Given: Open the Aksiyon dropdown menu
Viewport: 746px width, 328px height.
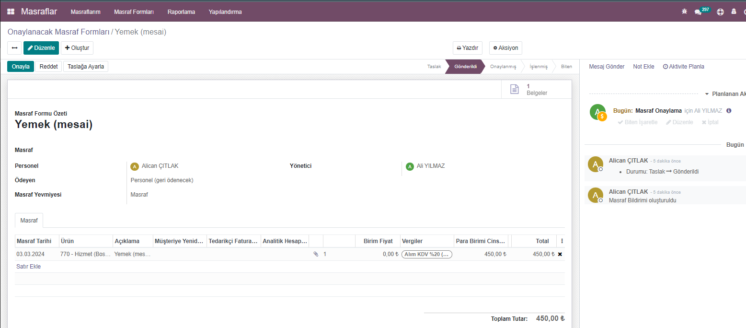Looking at the screenshot, I should 505,48.
